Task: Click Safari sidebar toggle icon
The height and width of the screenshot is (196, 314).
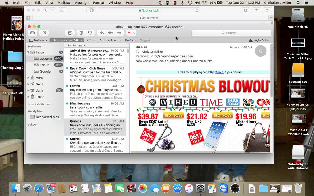Action: [x=63, y=10]
